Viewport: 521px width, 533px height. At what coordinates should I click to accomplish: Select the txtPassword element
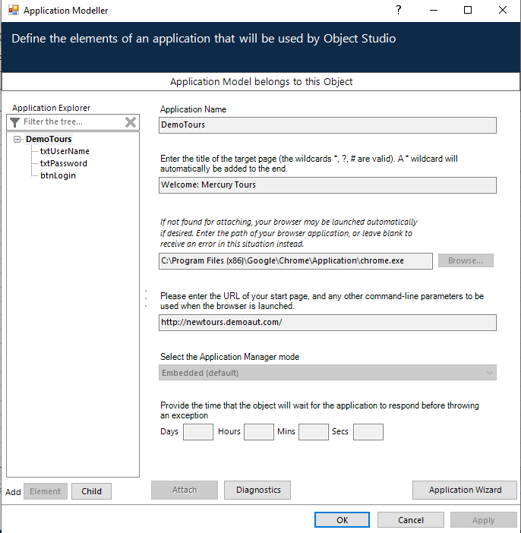click(x=64, y=163)
